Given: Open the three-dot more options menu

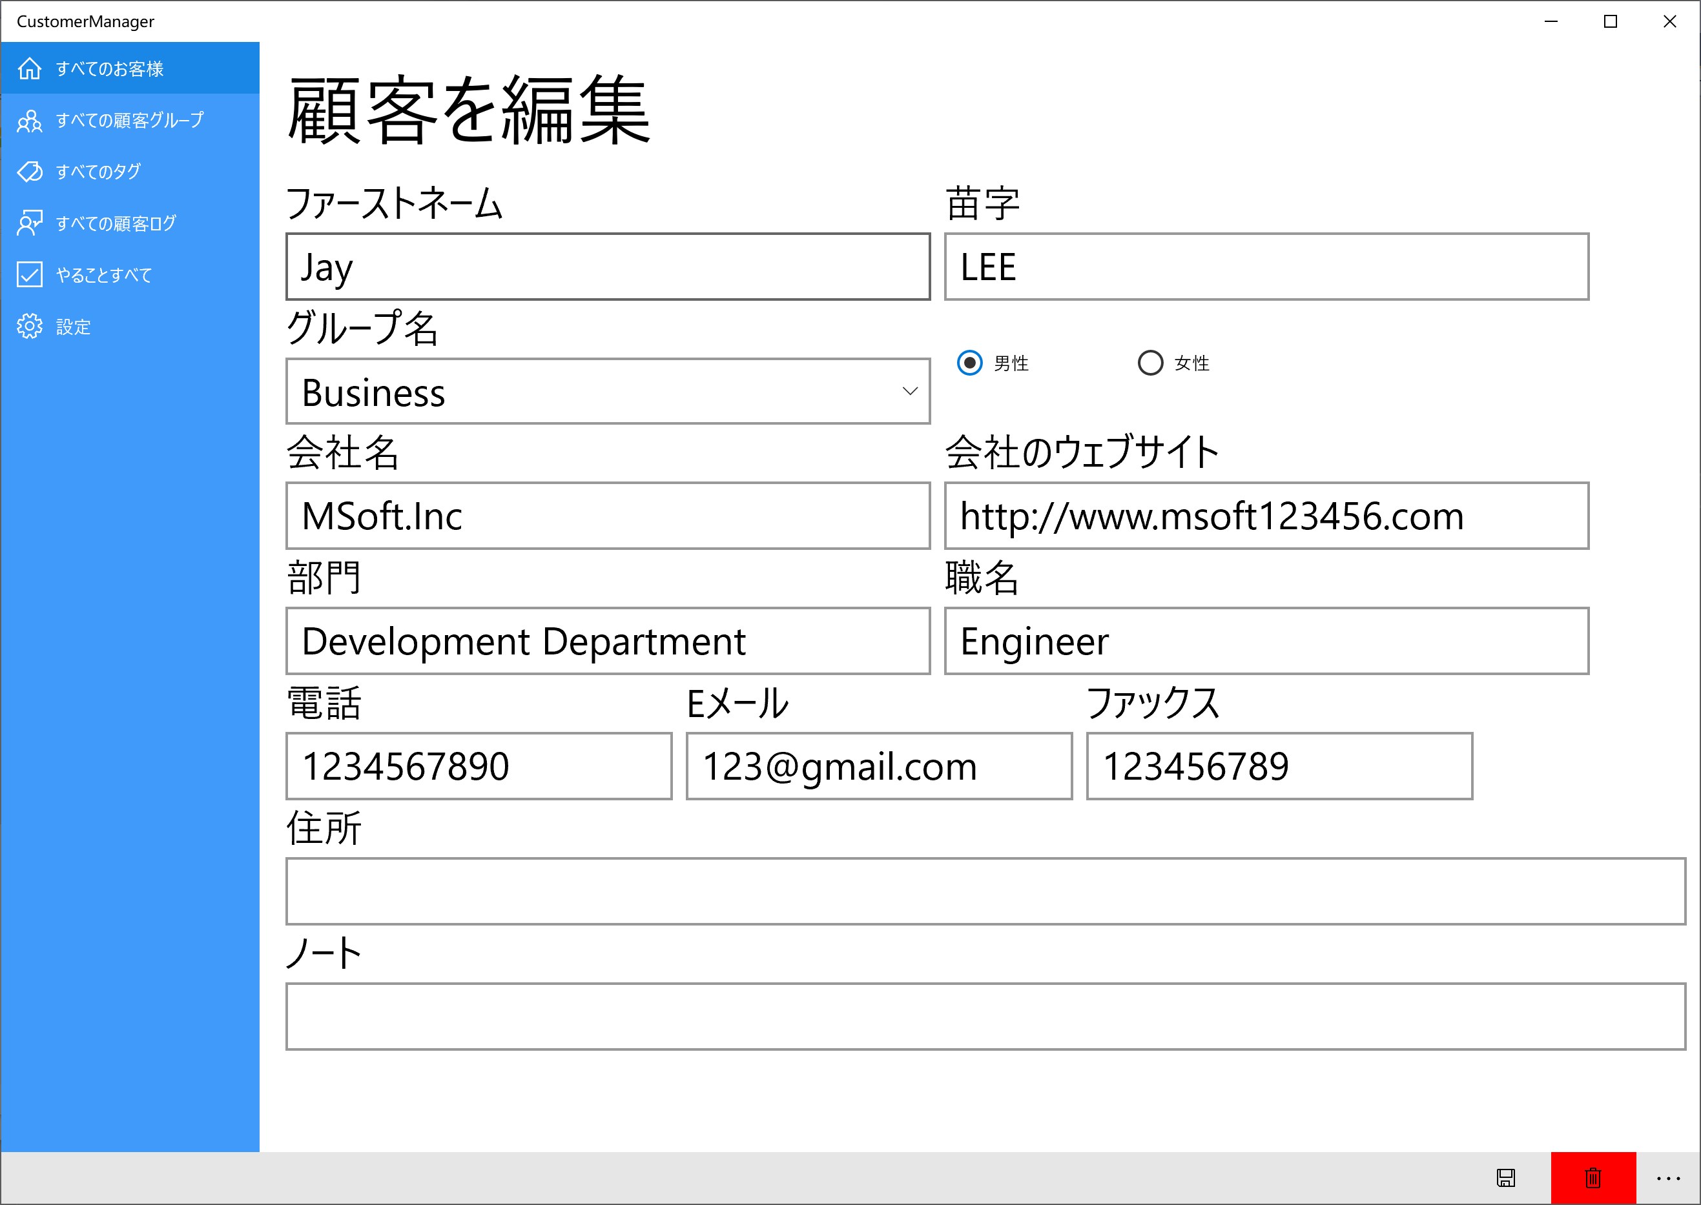Looking at the screenshot, I should [x=1667, y=1177].
